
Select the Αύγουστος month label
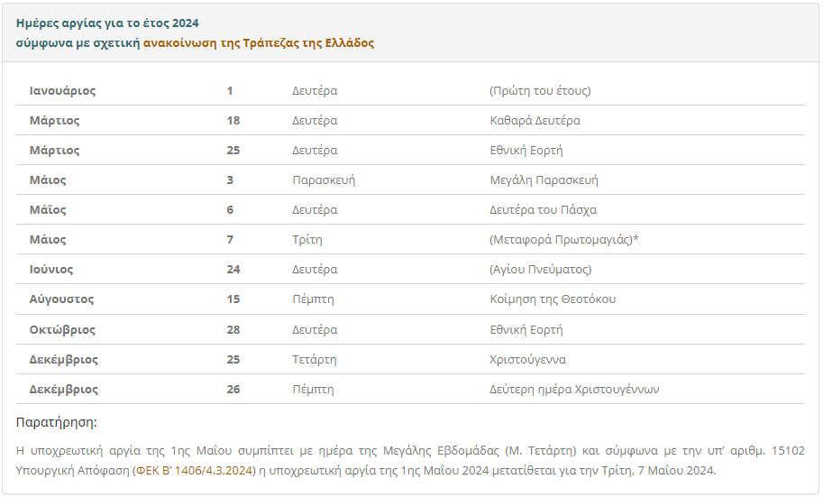click(x=61, y=299)
